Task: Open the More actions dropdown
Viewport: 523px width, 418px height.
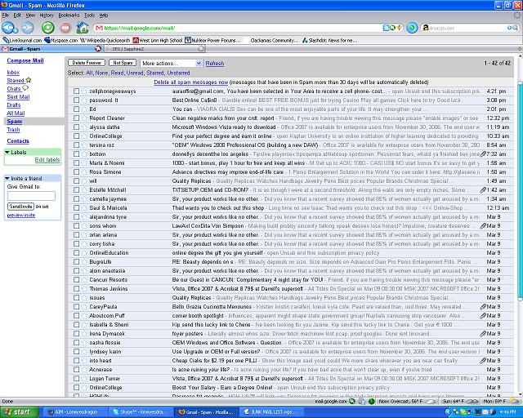Action: [x=171, y=63]
